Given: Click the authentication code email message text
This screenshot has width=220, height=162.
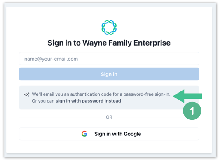Looking at the screenshot, I should [101, 94].
